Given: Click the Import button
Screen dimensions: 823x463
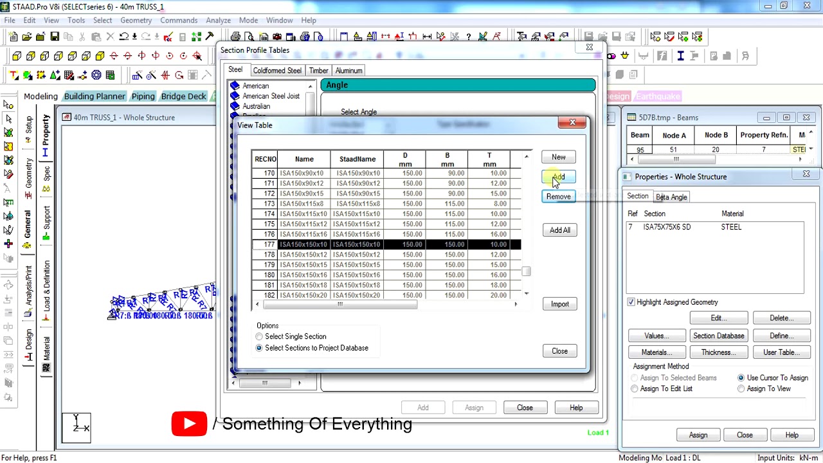Looking at the screenshot, I should click(559, 304).
